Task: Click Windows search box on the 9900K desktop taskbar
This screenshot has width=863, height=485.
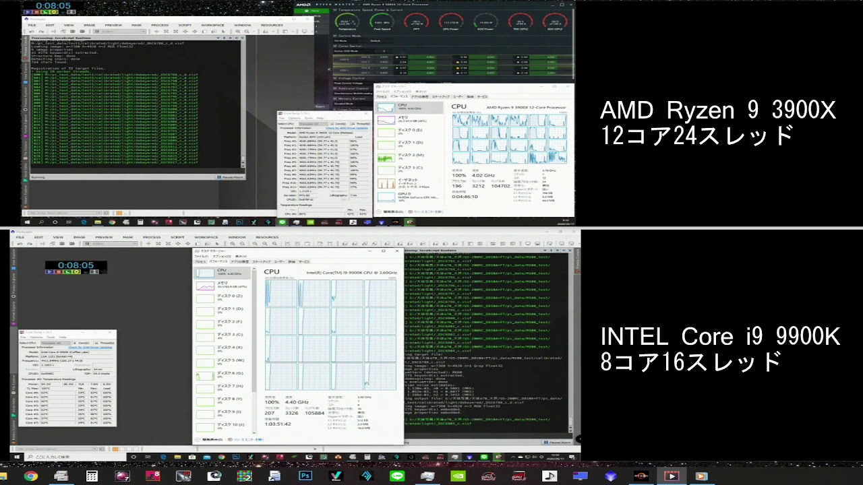Action: tap(76, 457)
